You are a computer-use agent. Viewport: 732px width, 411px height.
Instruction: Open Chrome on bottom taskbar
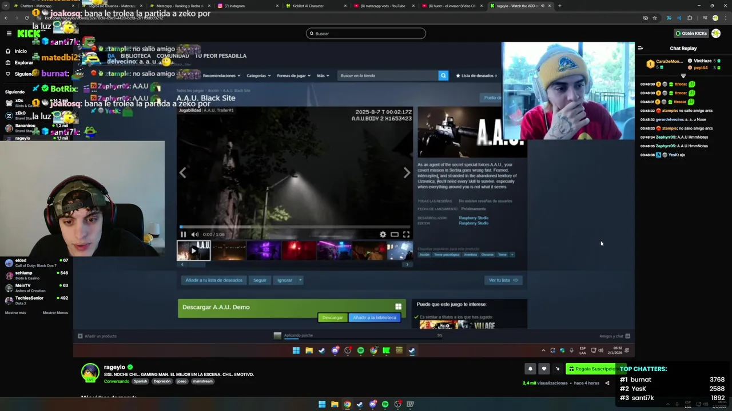point(347,404)
